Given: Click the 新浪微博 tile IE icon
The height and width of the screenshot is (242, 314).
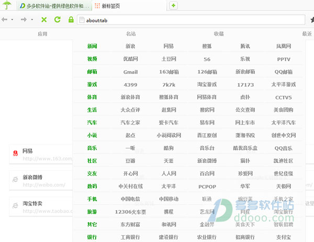Looking at the screenshot, I should point(15,179).
